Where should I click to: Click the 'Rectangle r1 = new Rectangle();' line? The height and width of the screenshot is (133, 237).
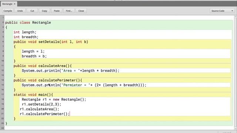tap(54, 99)
